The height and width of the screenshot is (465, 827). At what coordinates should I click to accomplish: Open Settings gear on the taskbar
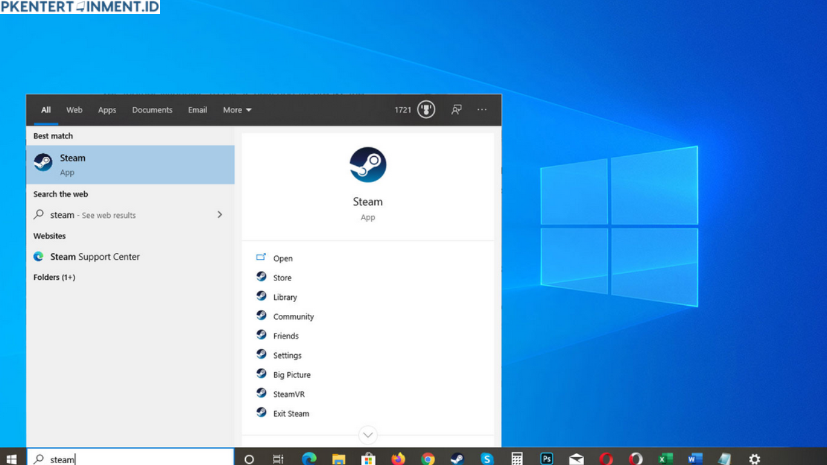pos(754,459)
